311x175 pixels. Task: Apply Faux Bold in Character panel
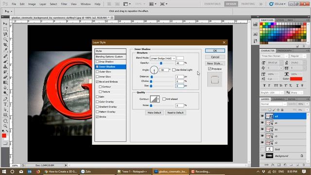pyautogui.click(x=264, y=86)
